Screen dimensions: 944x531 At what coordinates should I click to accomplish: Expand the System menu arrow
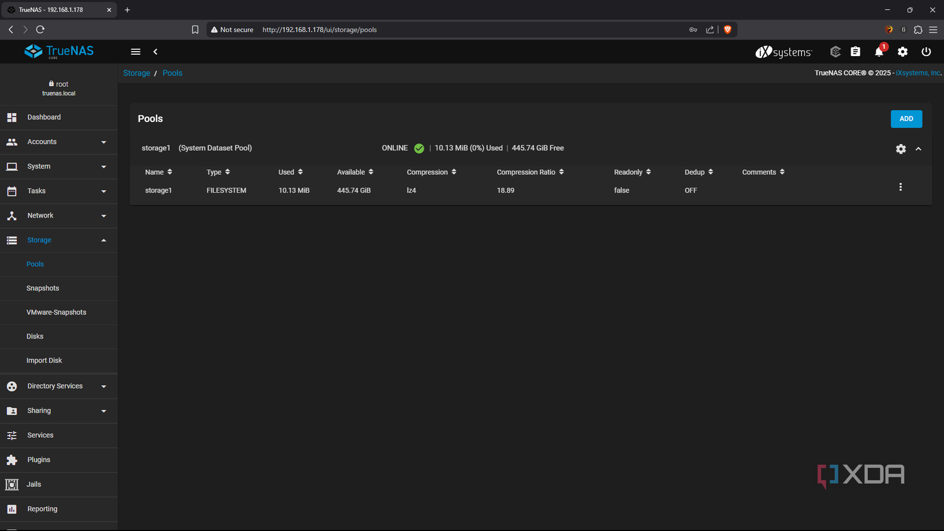pos(104,167)
